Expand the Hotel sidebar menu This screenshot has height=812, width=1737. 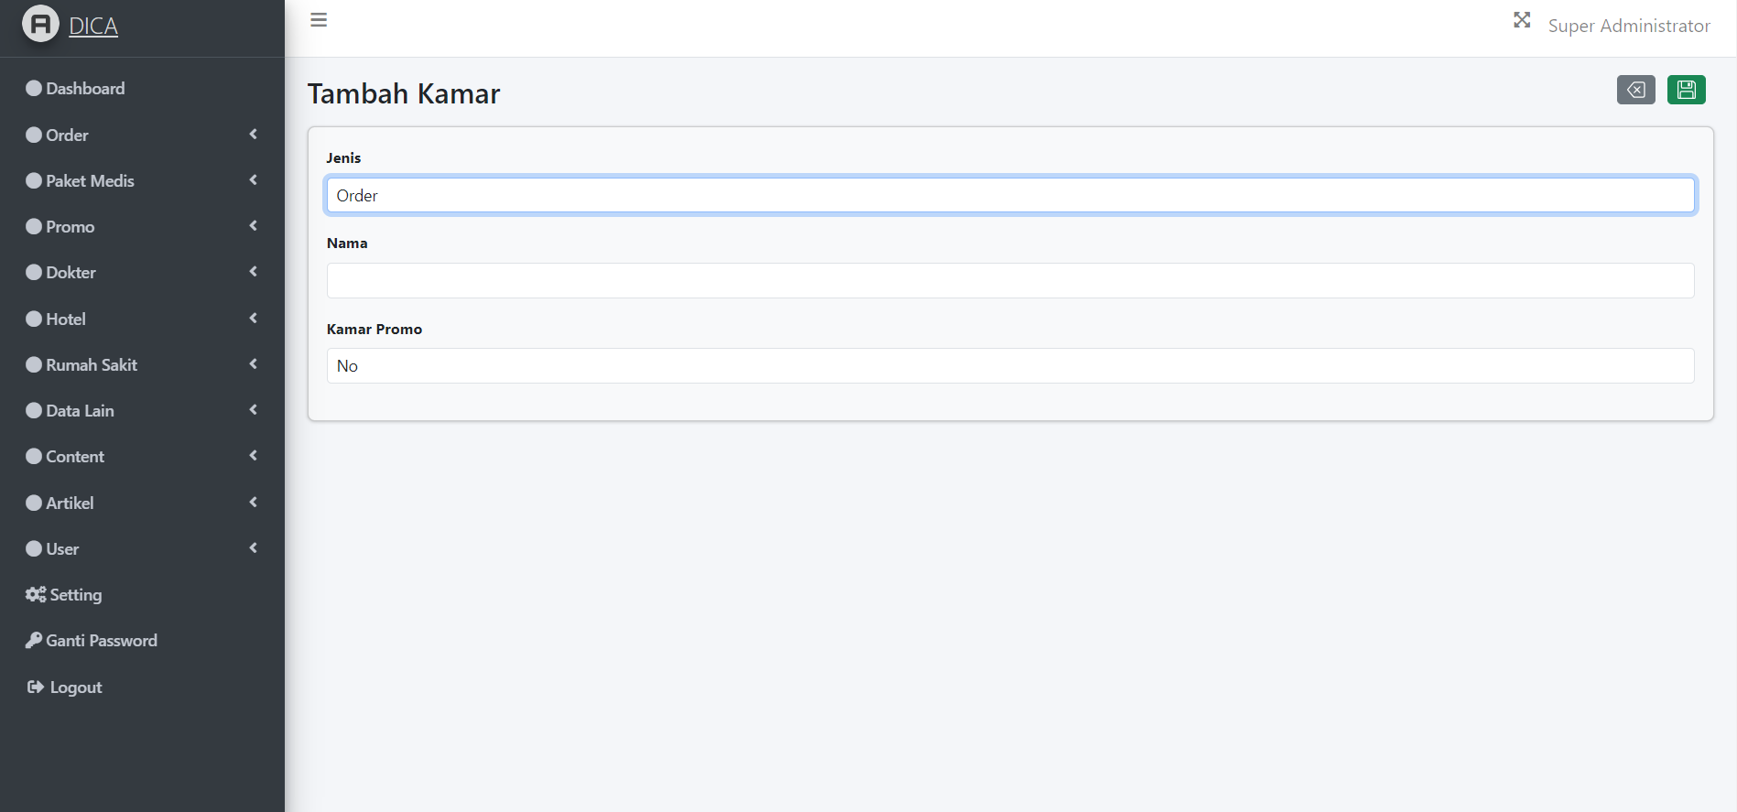[142, 319]
